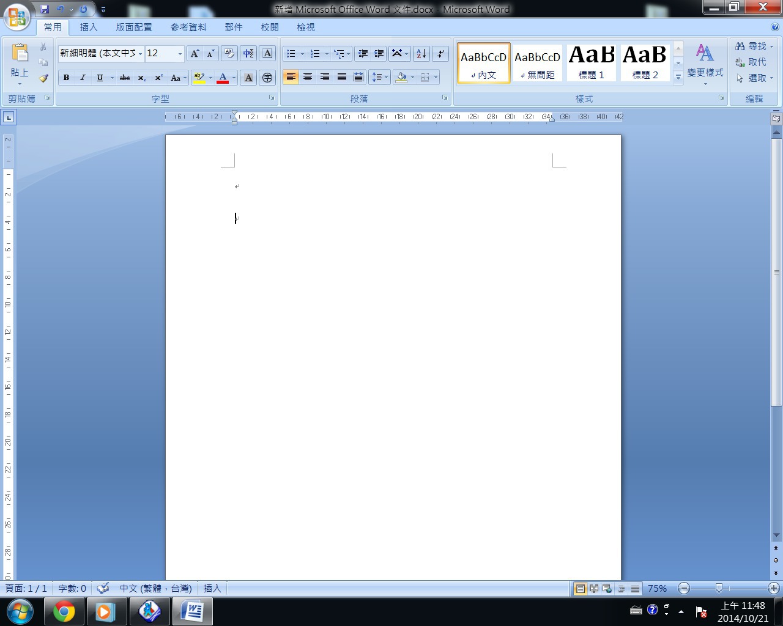Viewport: 783px width, 626px height.
Task: Expand the font name dropdown list
Action: click(x=140, y=54)
